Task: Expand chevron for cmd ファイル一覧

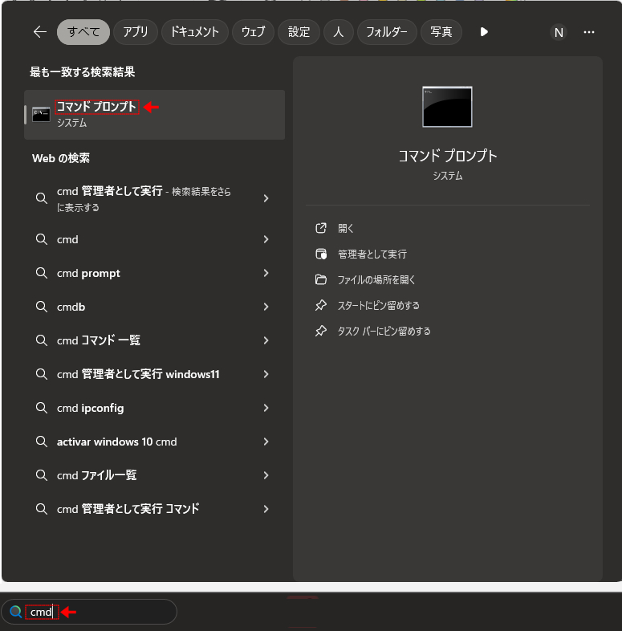Action: 266,475
